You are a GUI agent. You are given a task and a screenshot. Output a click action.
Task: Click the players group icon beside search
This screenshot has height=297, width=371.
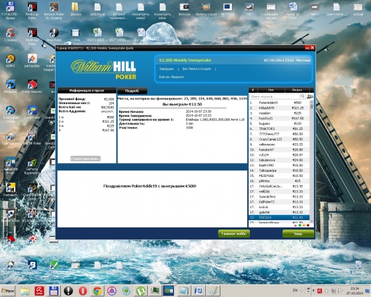[310, 96]
